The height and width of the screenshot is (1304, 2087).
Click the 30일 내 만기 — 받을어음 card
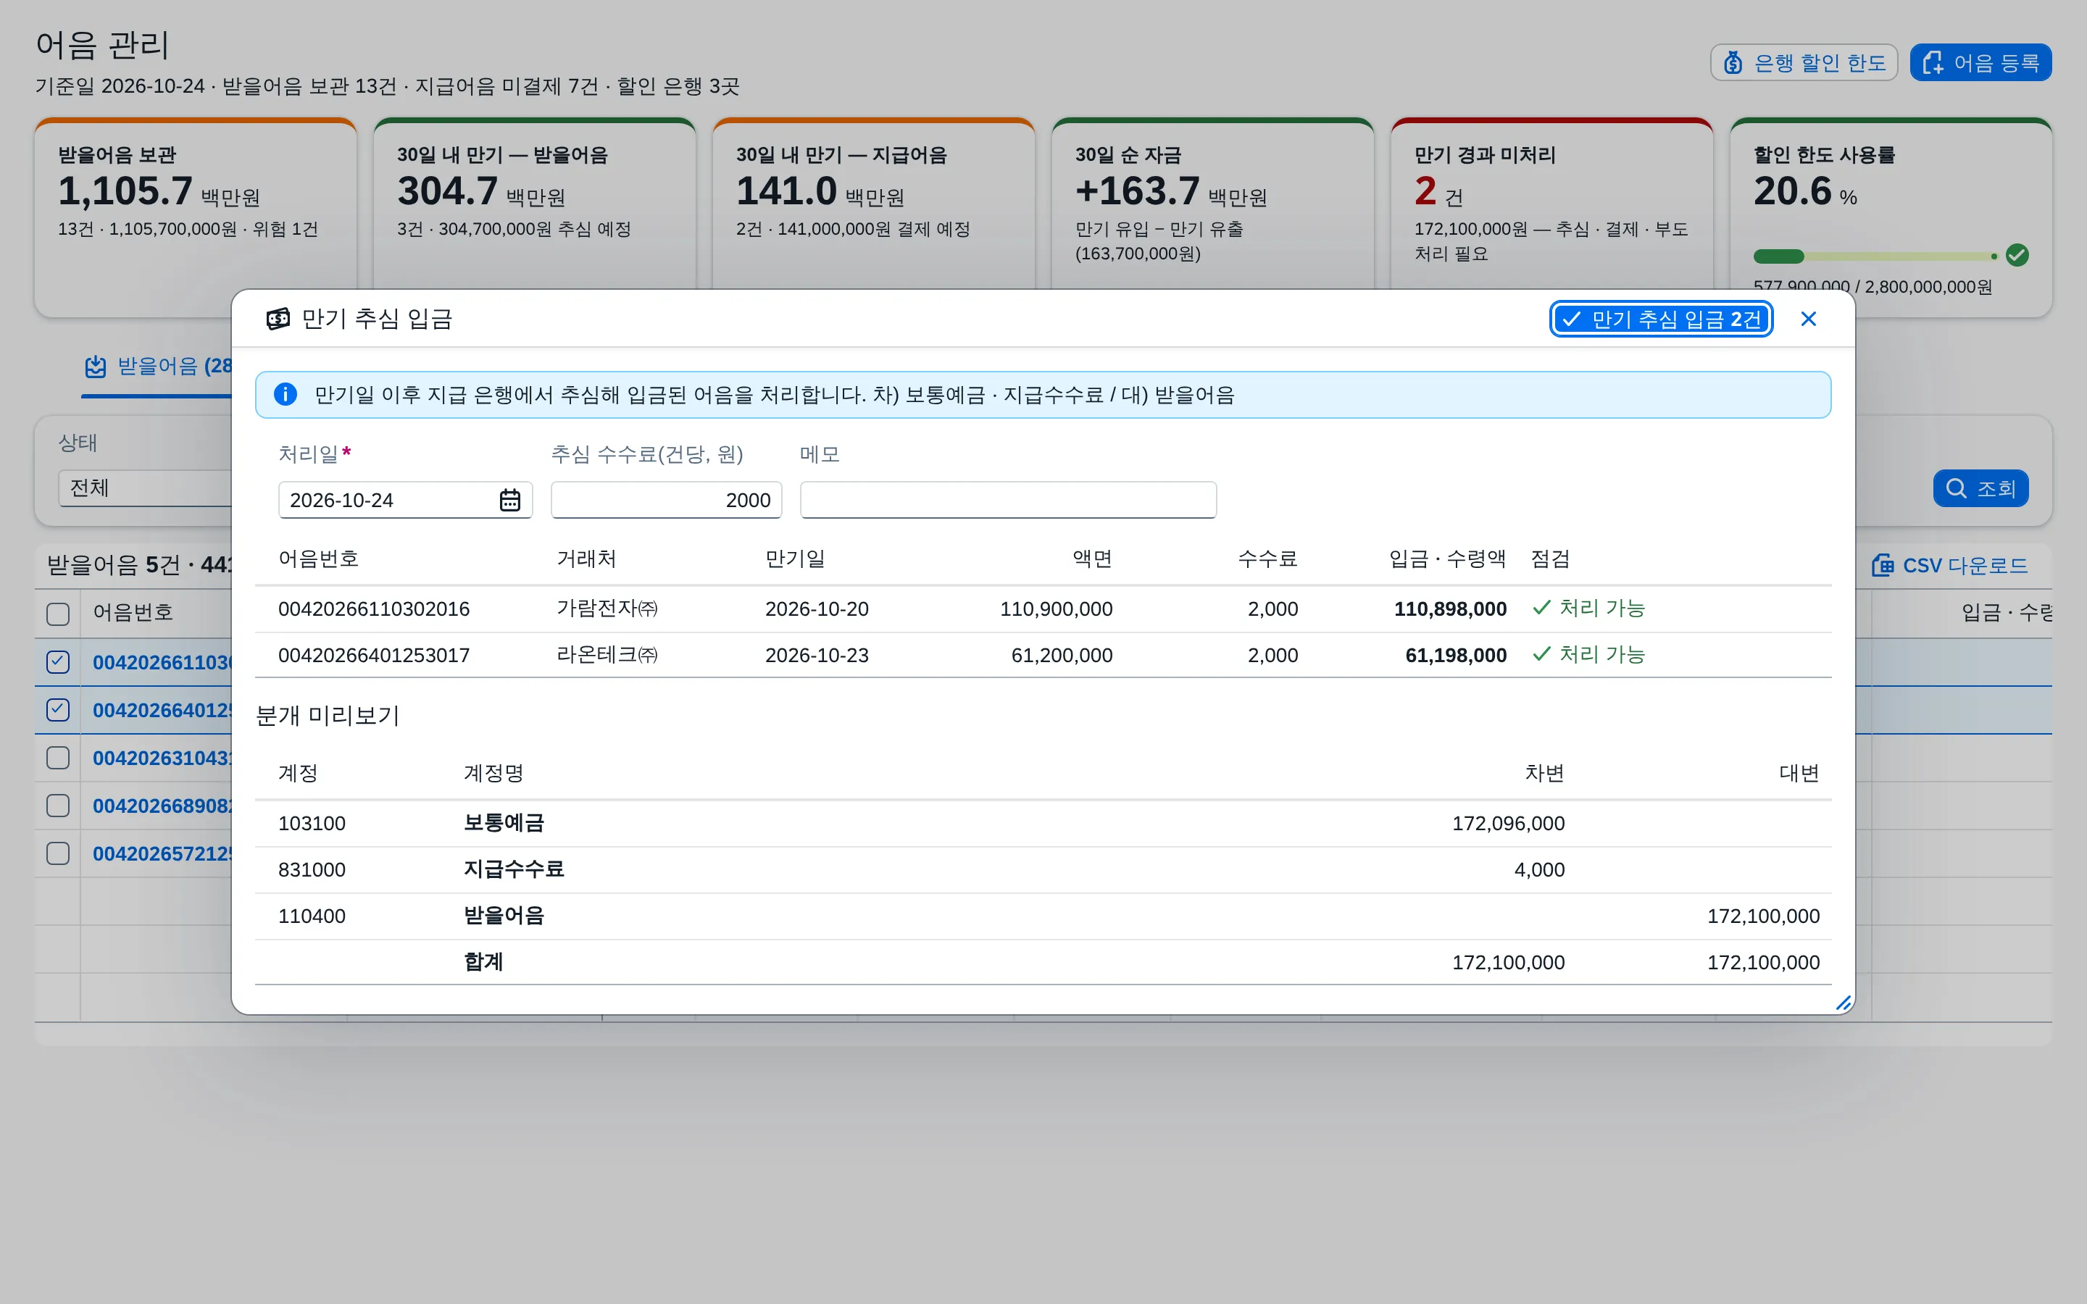(534, 204)
